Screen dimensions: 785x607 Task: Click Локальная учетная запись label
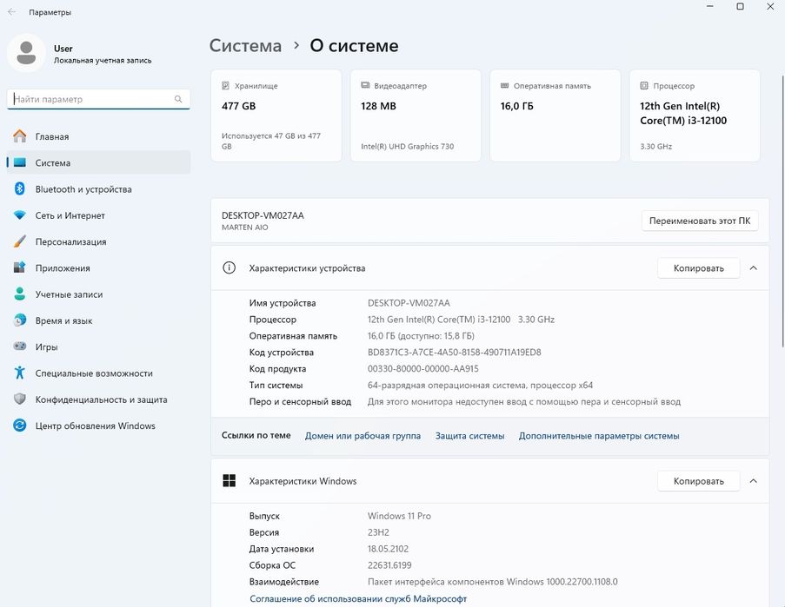click(x=103, y=61)
